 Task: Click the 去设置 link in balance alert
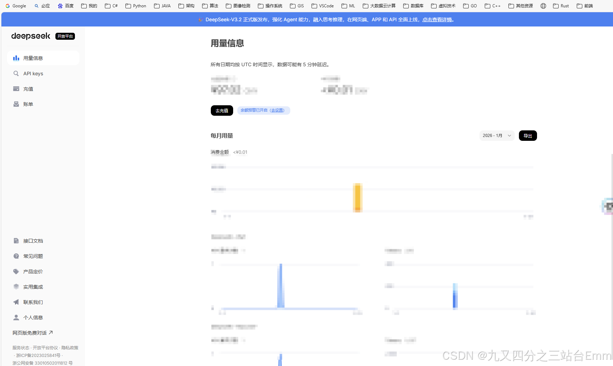click(277, 110)
